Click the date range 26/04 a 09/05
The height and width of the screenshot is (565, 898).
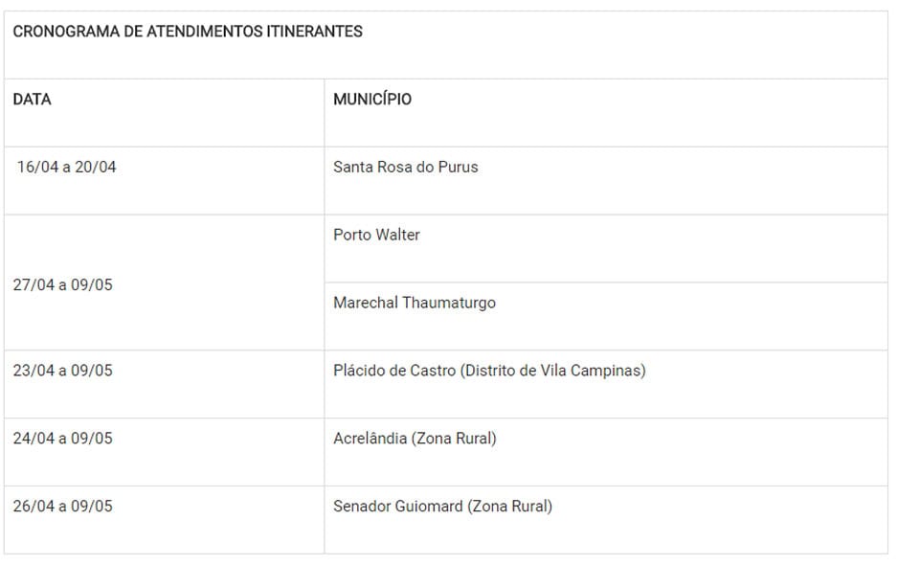point(63,507)
